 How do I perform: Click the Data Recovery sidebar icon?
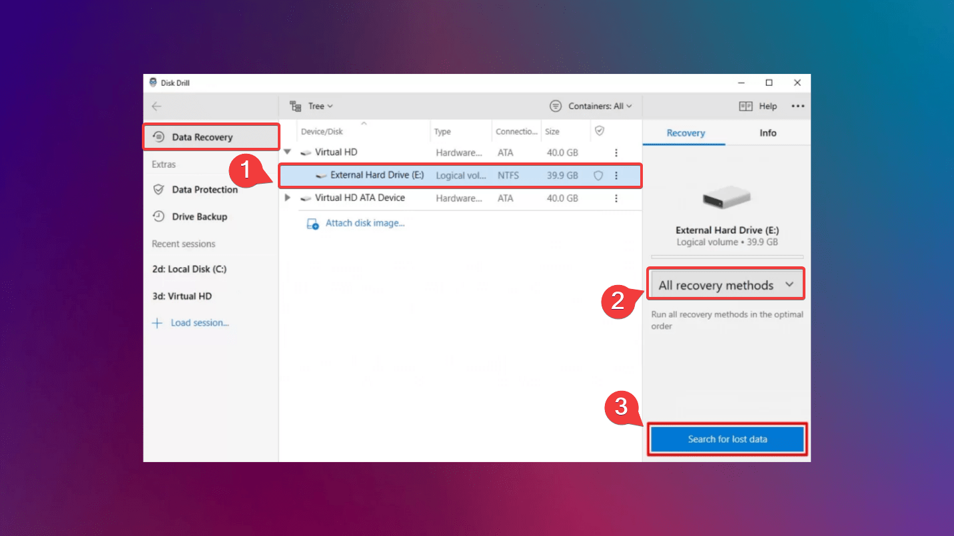pos(159,137)
